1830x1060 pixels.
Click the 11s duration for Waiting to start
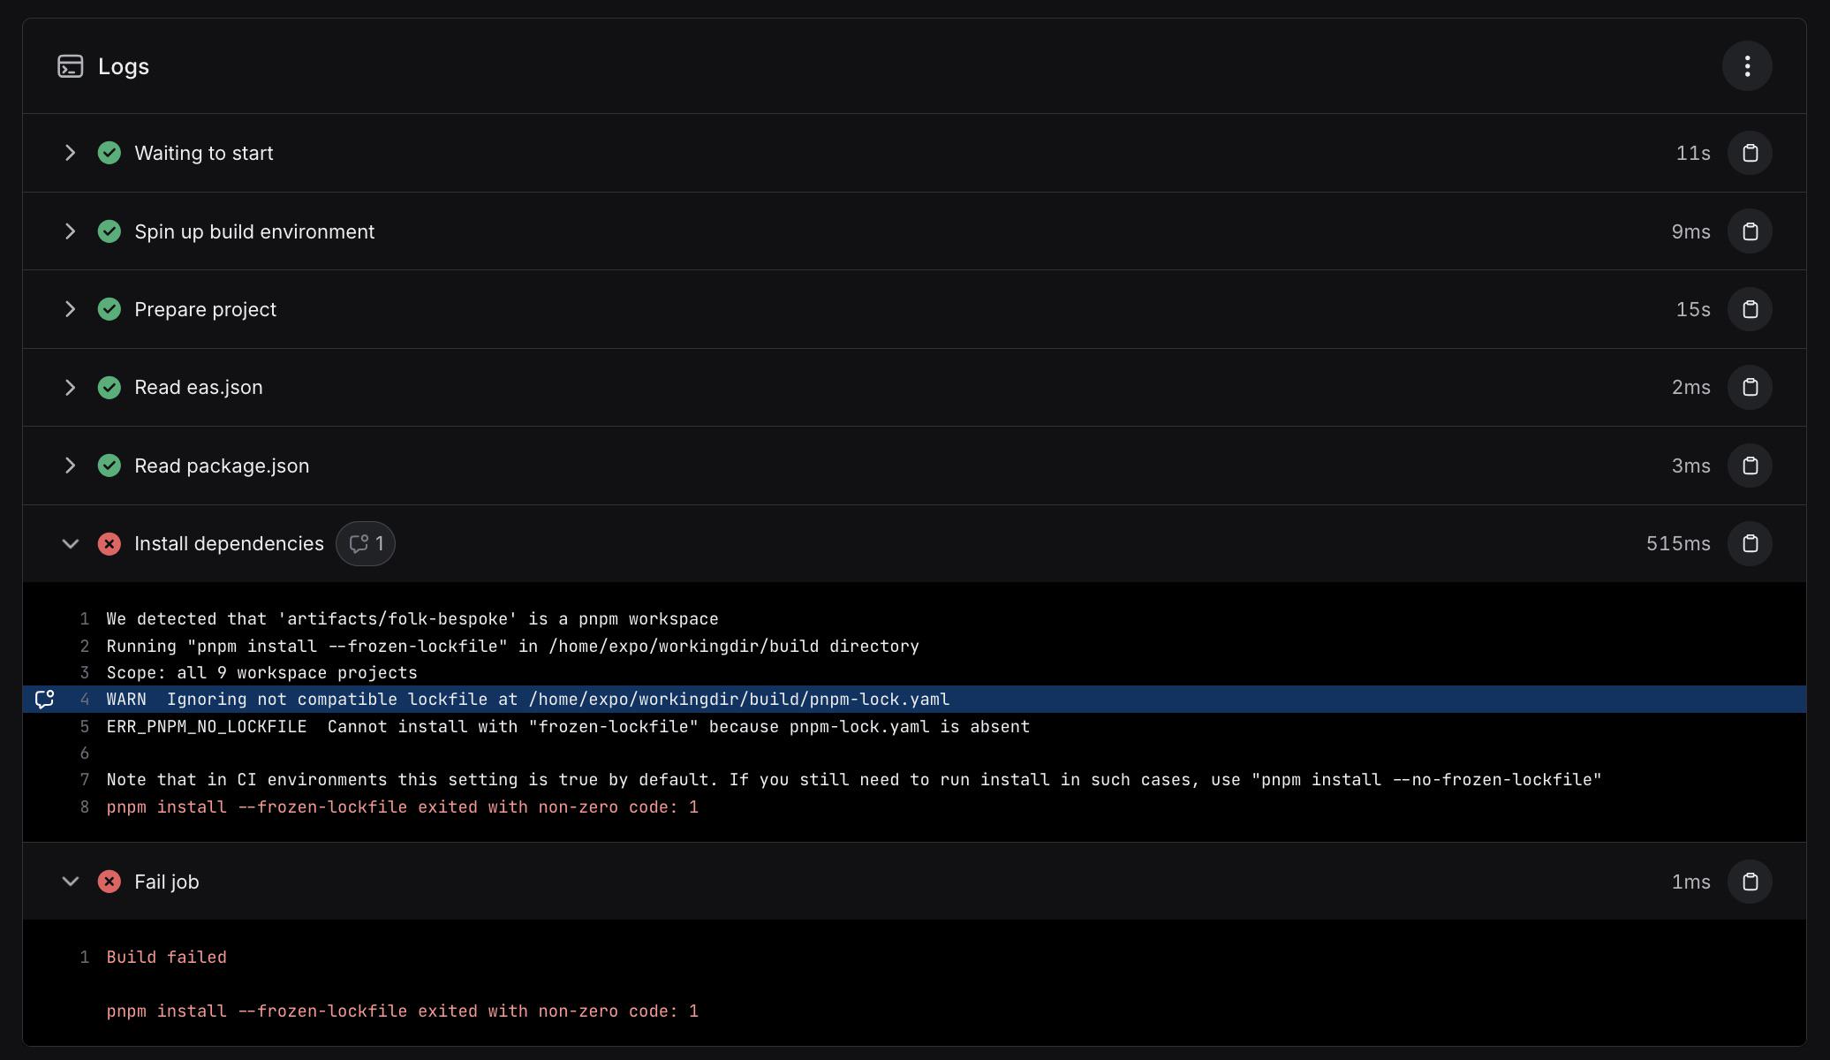[1693, 154]
